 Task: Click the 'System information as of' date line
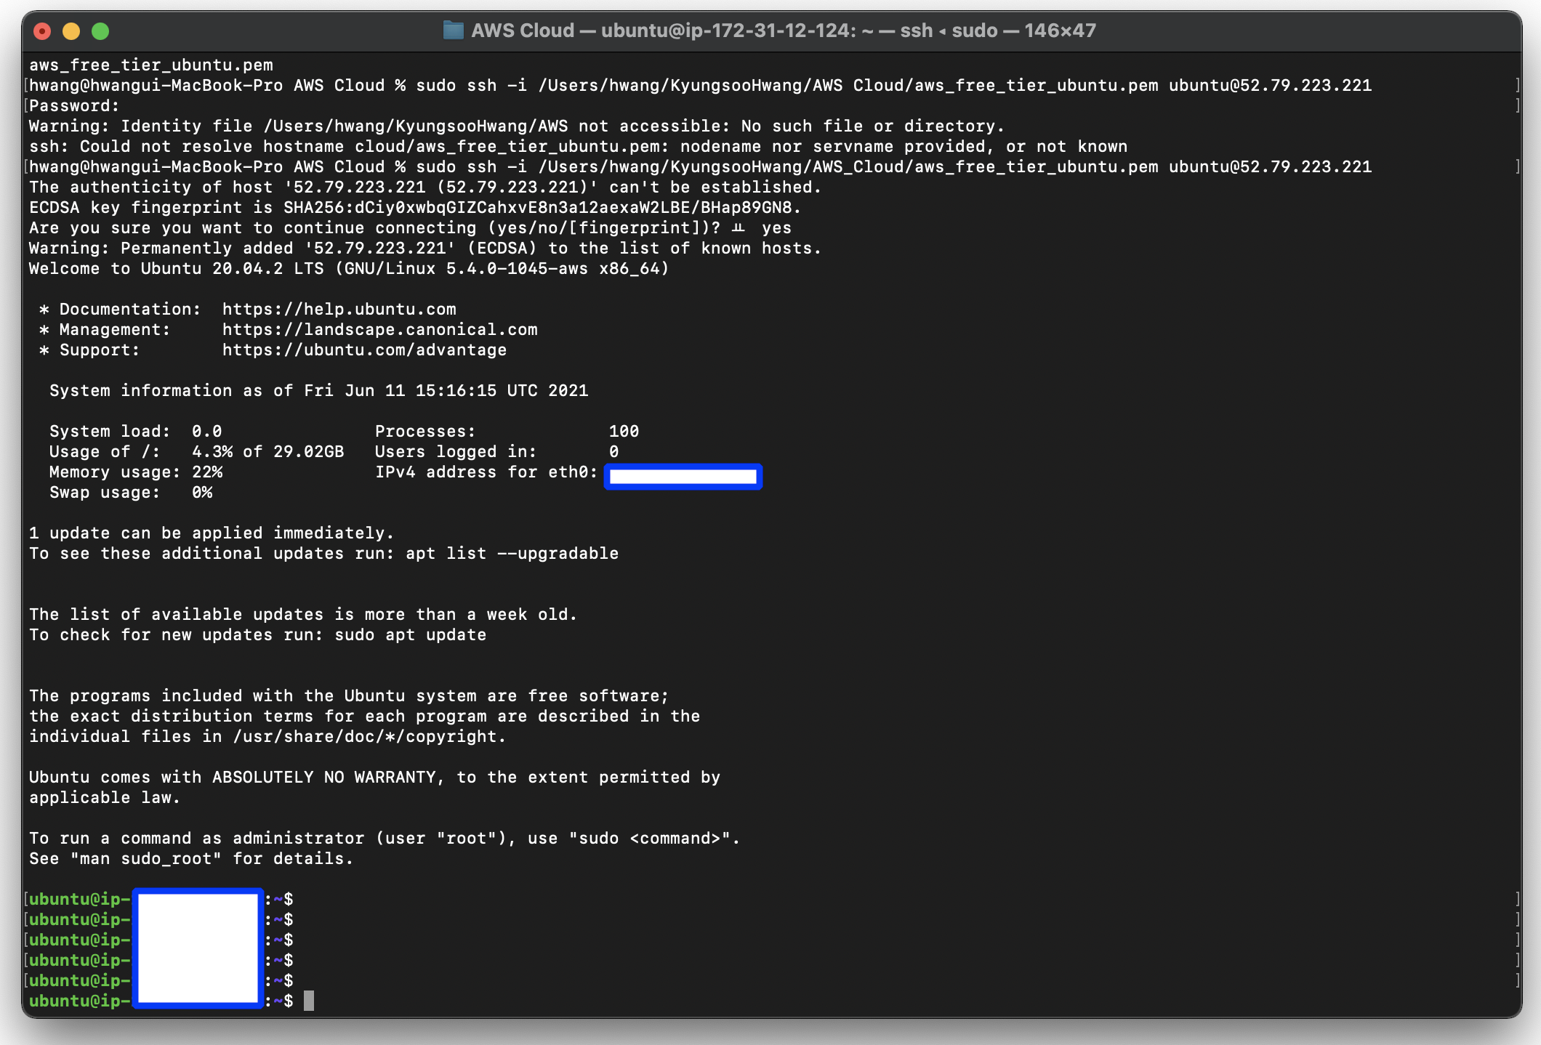click(x=318, y=391)
